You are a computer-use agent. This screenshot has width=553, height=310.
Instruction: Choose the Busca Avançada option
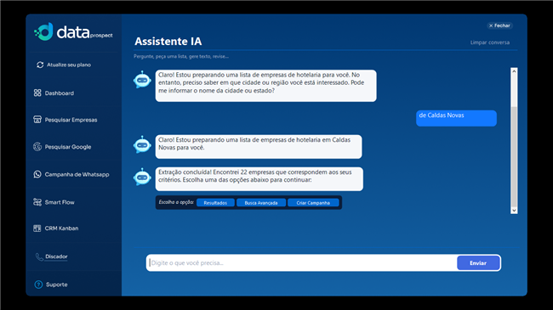click(261, 202)
